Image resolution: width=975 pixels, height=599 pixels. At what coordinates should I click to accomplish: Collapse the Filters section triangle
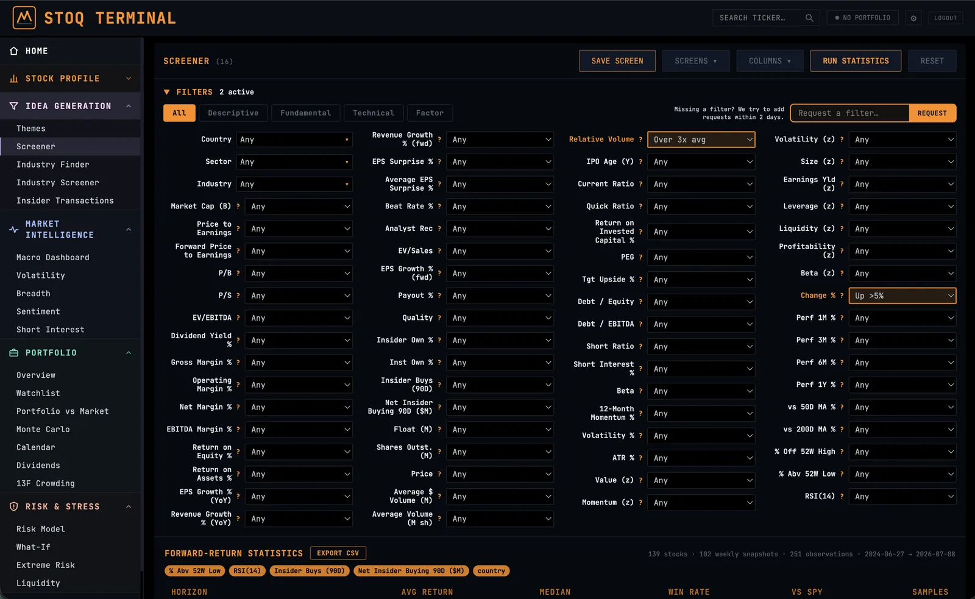point(167,92)
